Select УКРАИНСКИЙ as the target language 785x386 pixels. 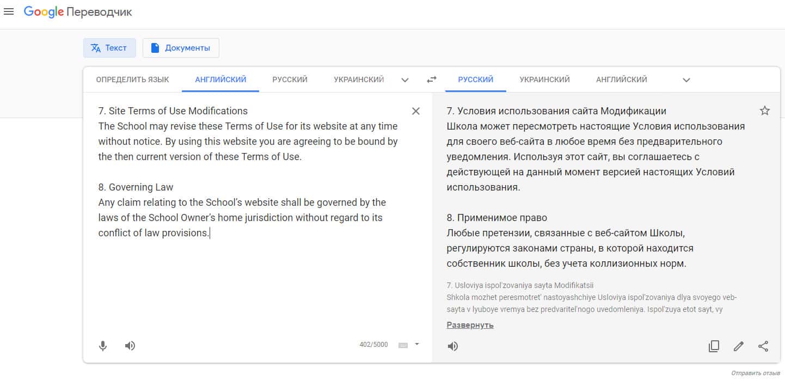(x=544, y=79)
